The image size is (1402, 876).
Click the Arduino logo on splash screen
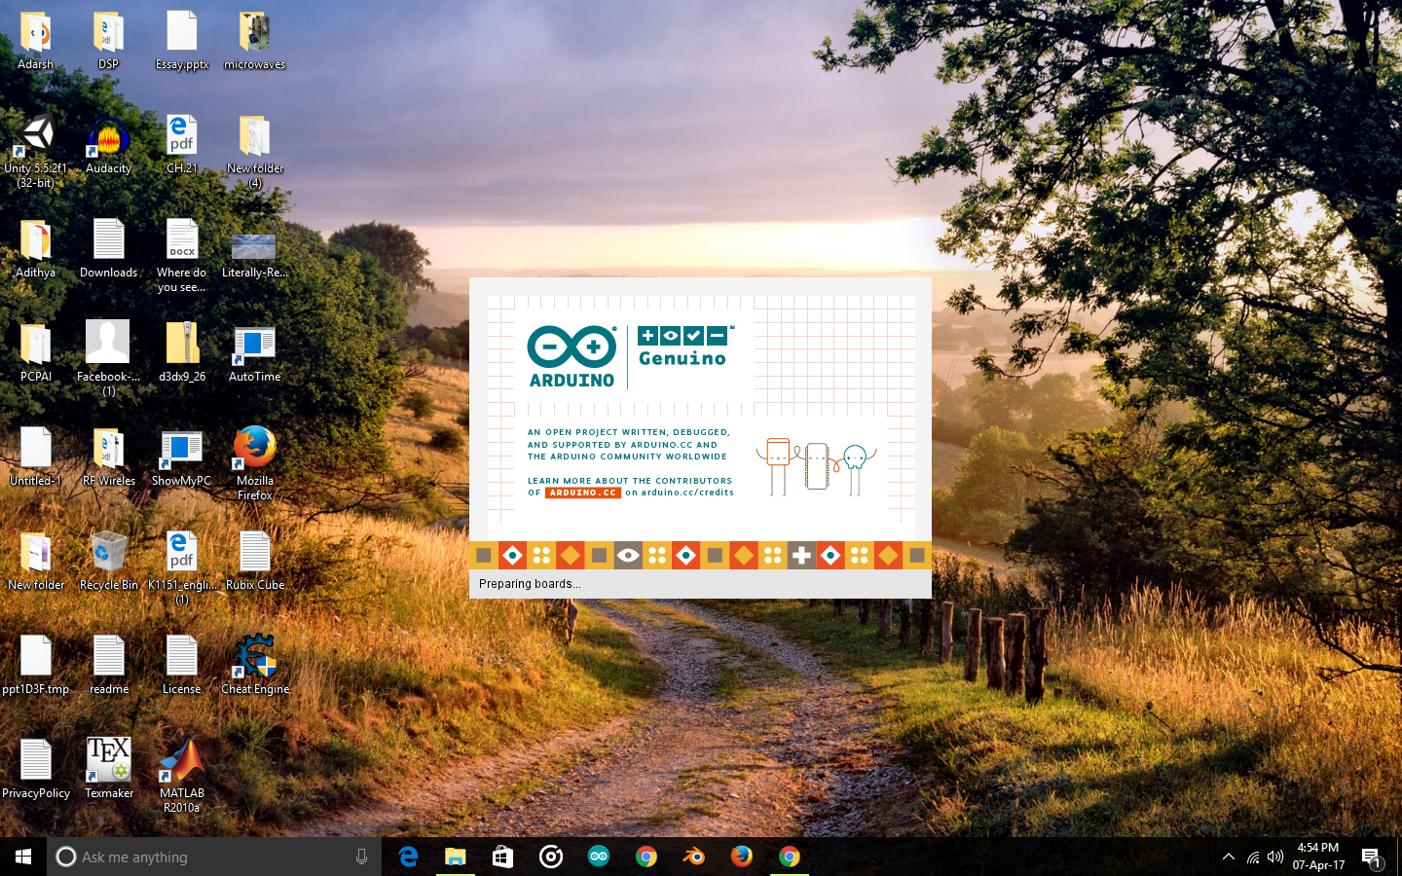pos(572,356)
